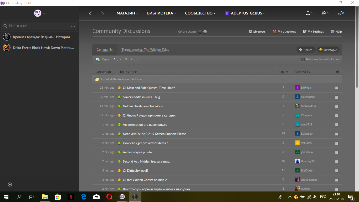
Task: Select the light color scheme dot
Action: click(205, 32)
